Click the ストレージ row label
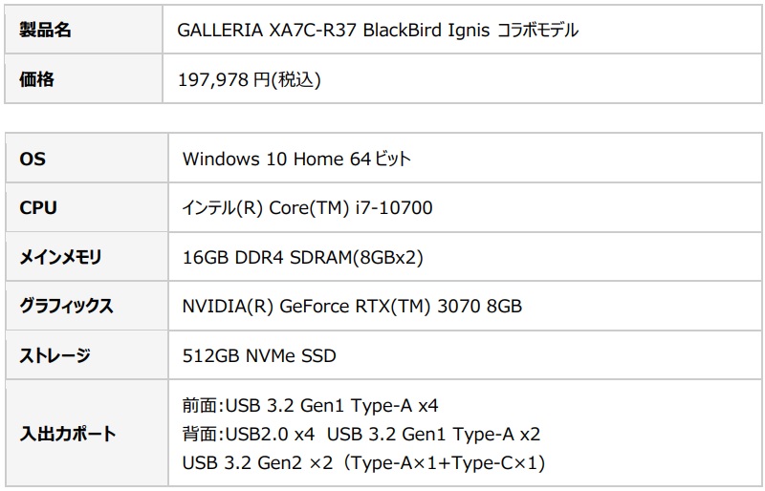765x491 pixels. (55, 356)
